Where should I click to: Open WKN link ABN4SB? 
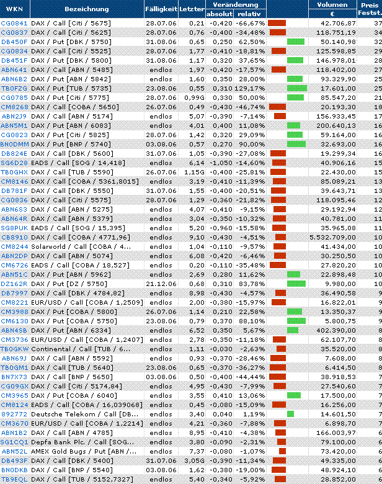click(14, 330)
